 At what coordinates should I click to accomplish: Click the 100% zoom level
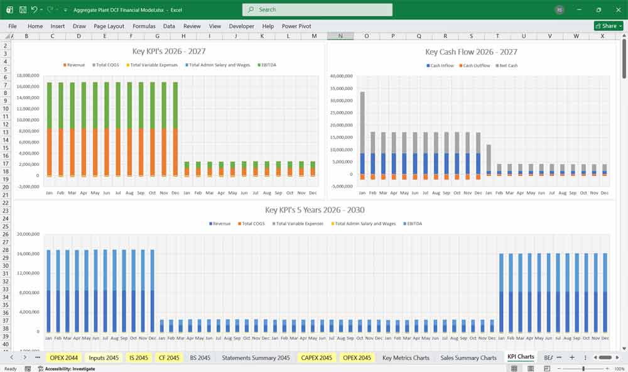[x=619, y=368]
